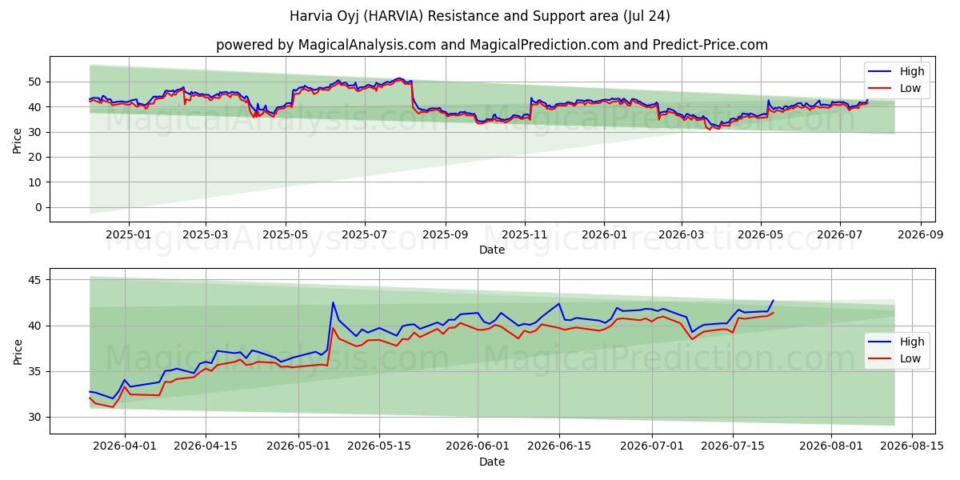Viewport: 960px width, 480px height.
Task: Click the '2026-07-15' date tick label
Action: pos(733,446)
